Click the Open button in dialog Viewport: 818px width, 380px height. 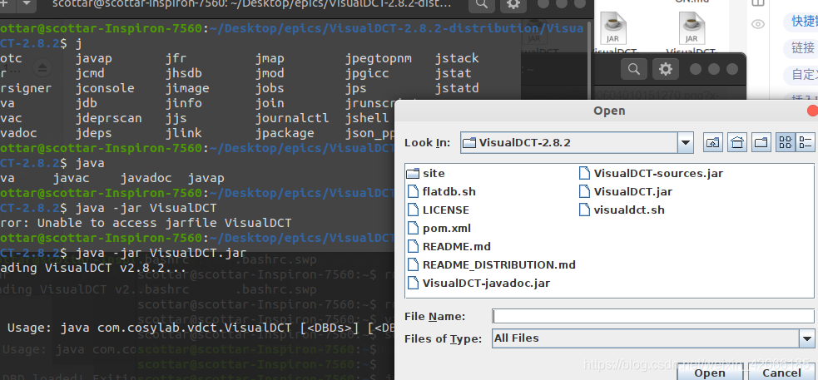click(x=710, y=373)
